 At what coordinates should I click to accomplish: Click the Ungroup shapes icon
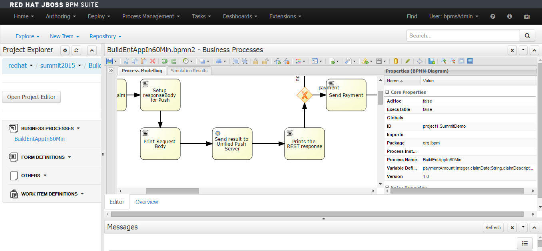pyautogui.click(x=245, y=61)
